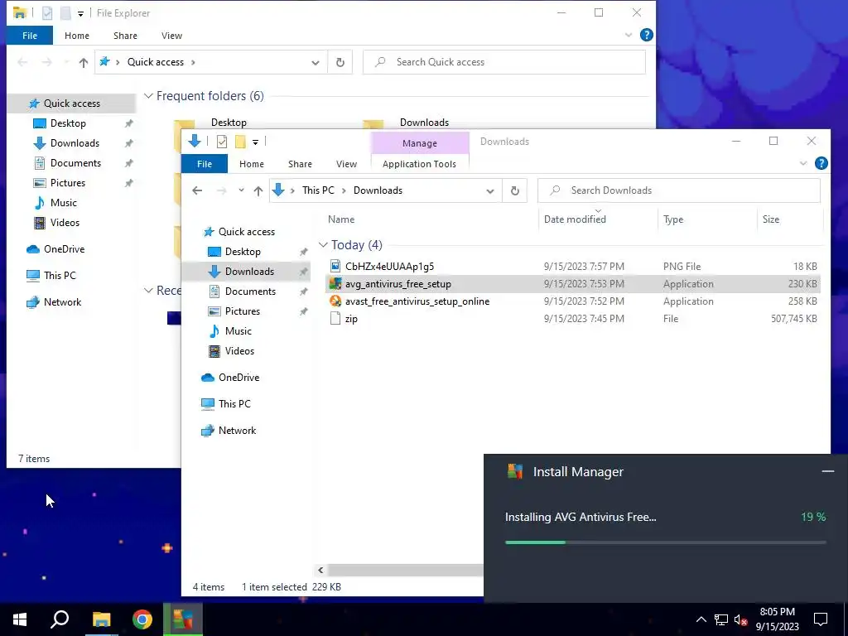Screen dimensions: 848x636
Task: Open help in Downloads window
Action: (821, 163)
